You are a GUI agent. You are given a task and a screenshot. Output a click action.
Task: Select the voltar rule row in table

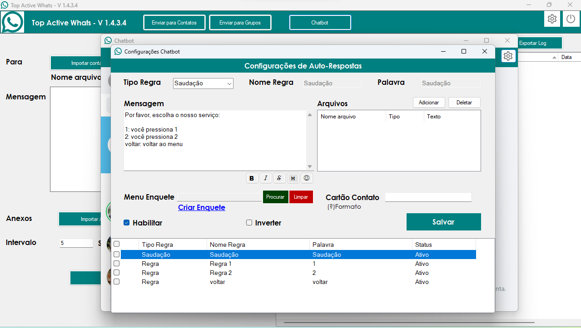point(298,282)
